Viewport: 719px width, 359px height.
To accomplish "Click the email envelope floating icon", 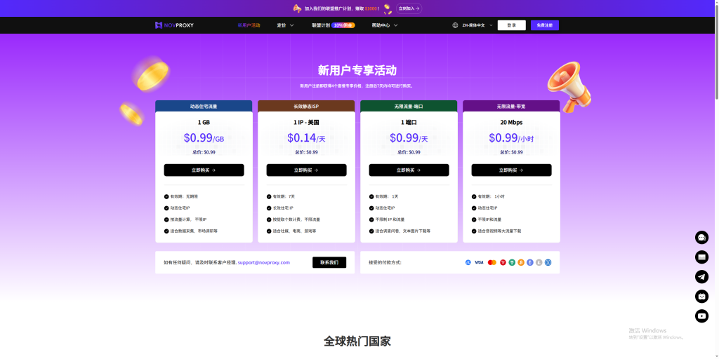I will point(701,257).
